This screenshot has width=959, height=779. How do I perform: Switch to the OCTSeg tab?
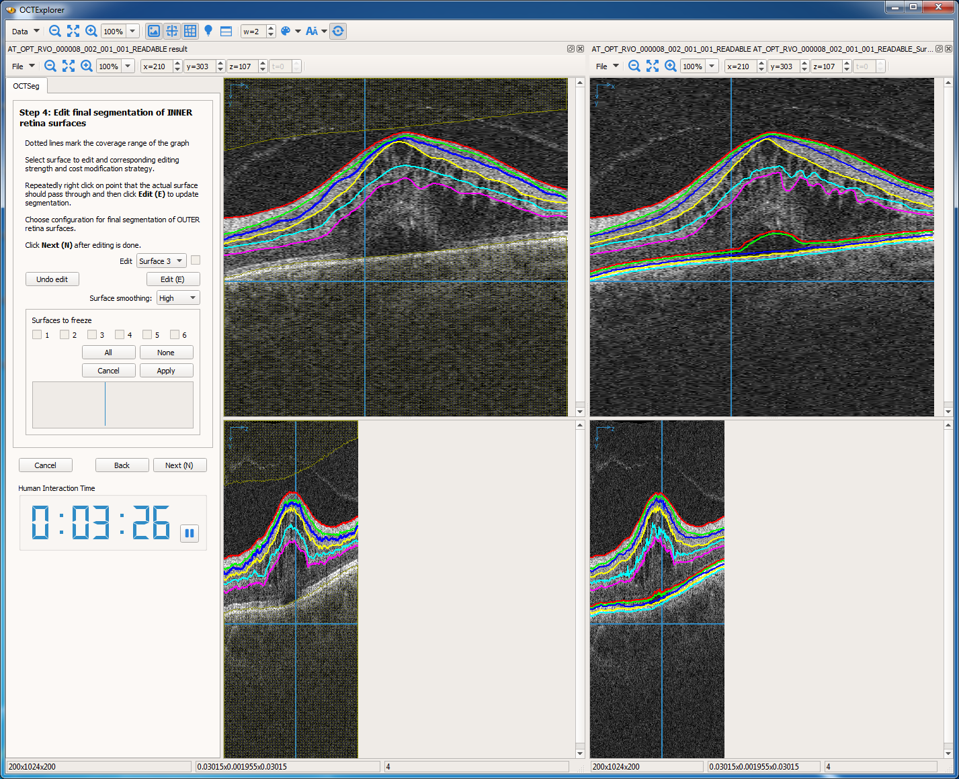[26, 86]
